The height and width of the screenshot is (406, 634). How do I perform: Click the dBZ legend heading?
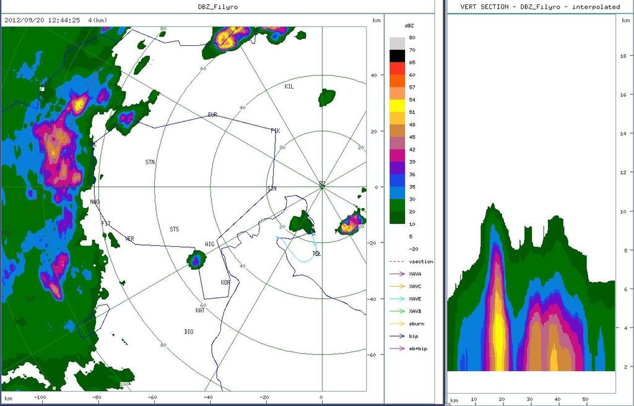[x=409, y=25]
